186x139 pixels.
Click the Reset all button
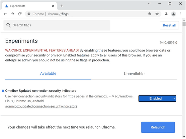[169, 25]
